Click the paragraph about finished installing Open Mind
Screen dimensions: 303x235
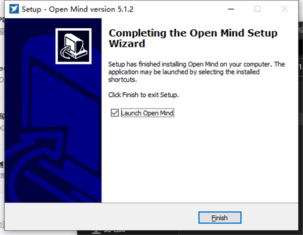point(196,72)
